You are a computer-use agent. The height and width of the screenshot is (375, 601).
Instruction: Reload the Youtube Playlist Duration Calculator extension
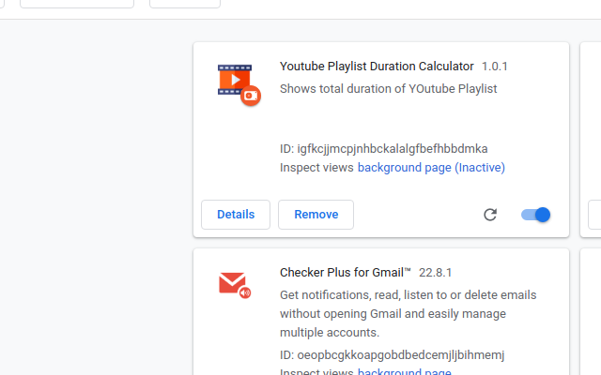tap(490, 215)
